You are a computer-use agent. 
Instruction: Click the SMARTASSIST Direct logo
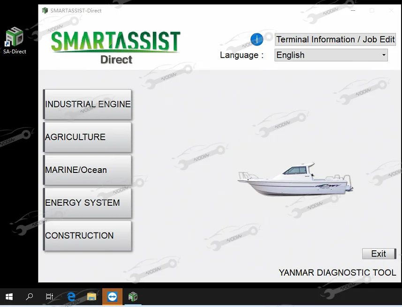coord(116,47)
